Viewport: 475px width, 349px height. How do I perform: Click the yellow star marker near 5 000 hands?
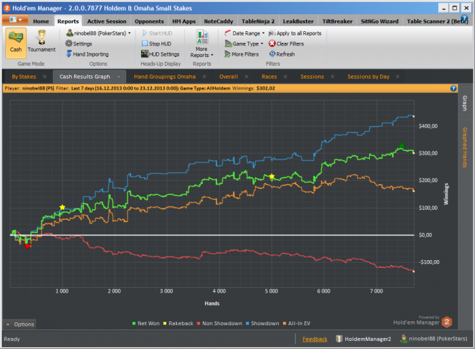tap(271, 177)
